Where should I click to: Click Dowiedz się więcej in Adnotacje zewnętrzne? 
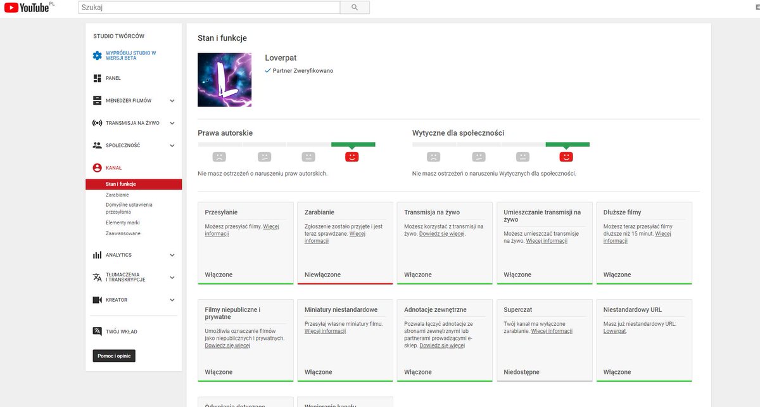coord(442,346)
